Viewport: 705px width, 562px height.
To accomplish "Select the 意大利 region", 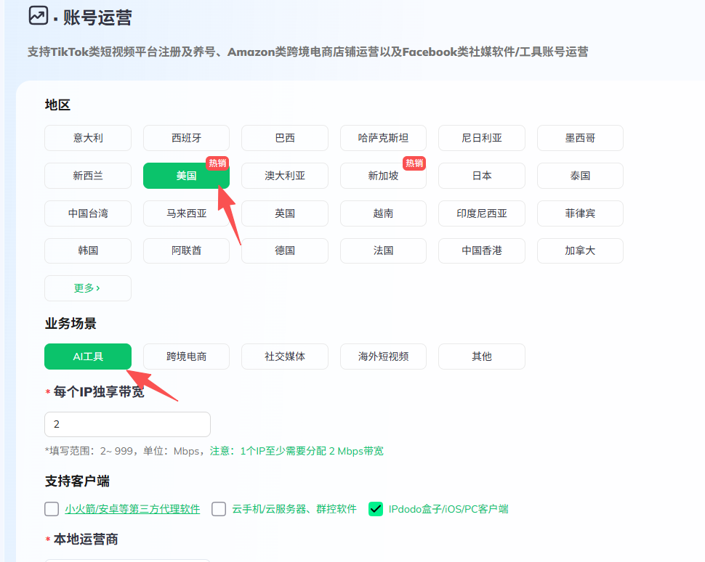I will (x=88, y=138).
